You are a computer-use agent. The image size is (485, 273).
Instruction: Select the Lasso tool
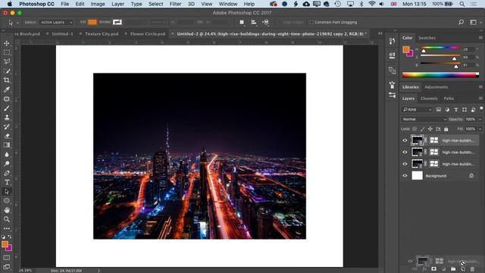7,61
